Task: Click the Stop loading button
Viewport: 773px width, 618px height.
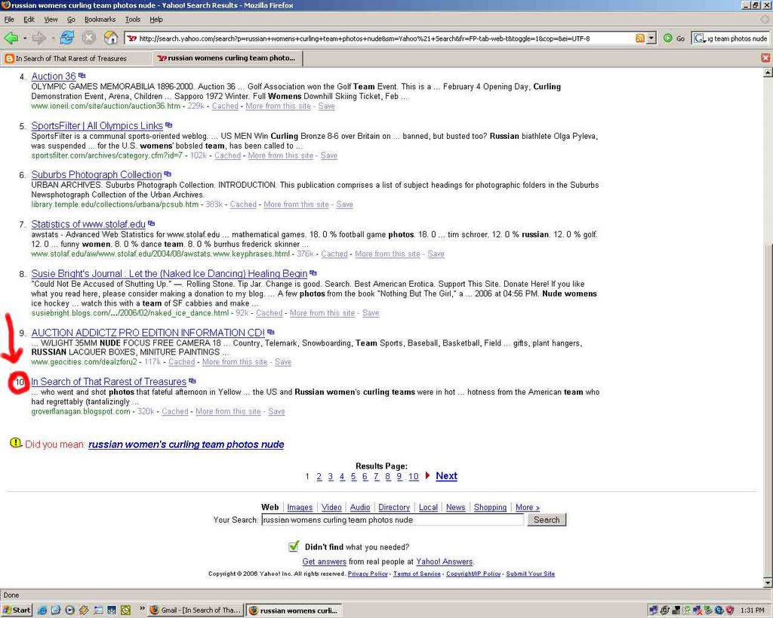Action: 89,38
